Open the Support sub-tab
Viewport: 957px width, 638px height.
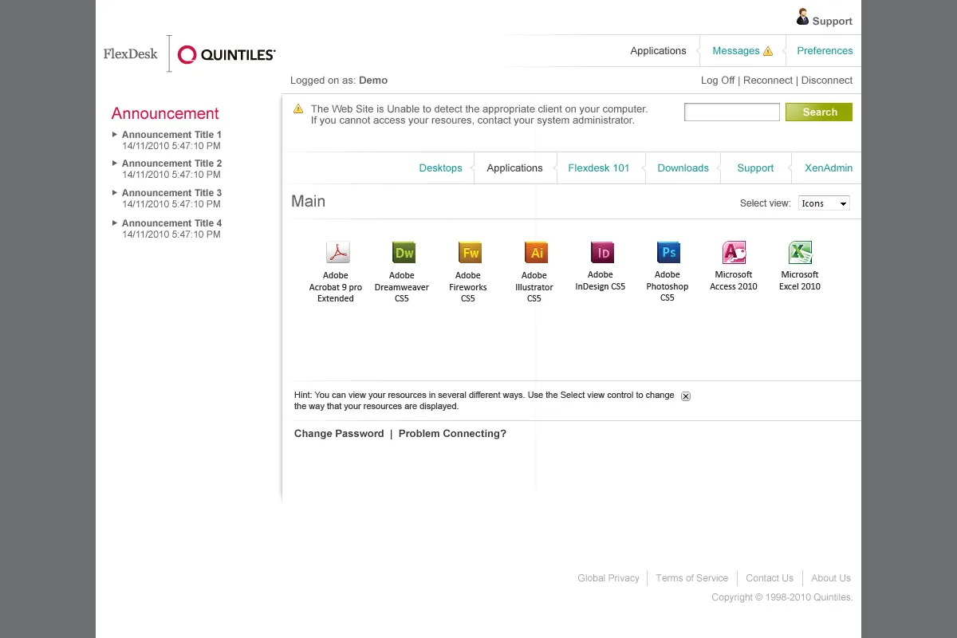tap(755, 168)
